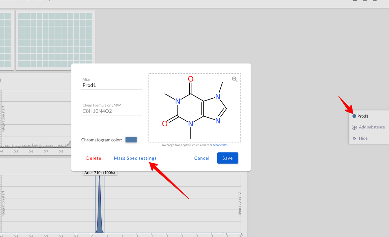
Task: Click the Alias input field
Action: coord(112,85)
